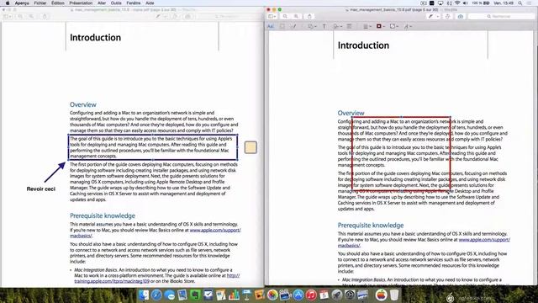Open the Aperçu menu
Viewport: 538px width, 303px height.
click(x=22, y=3)
